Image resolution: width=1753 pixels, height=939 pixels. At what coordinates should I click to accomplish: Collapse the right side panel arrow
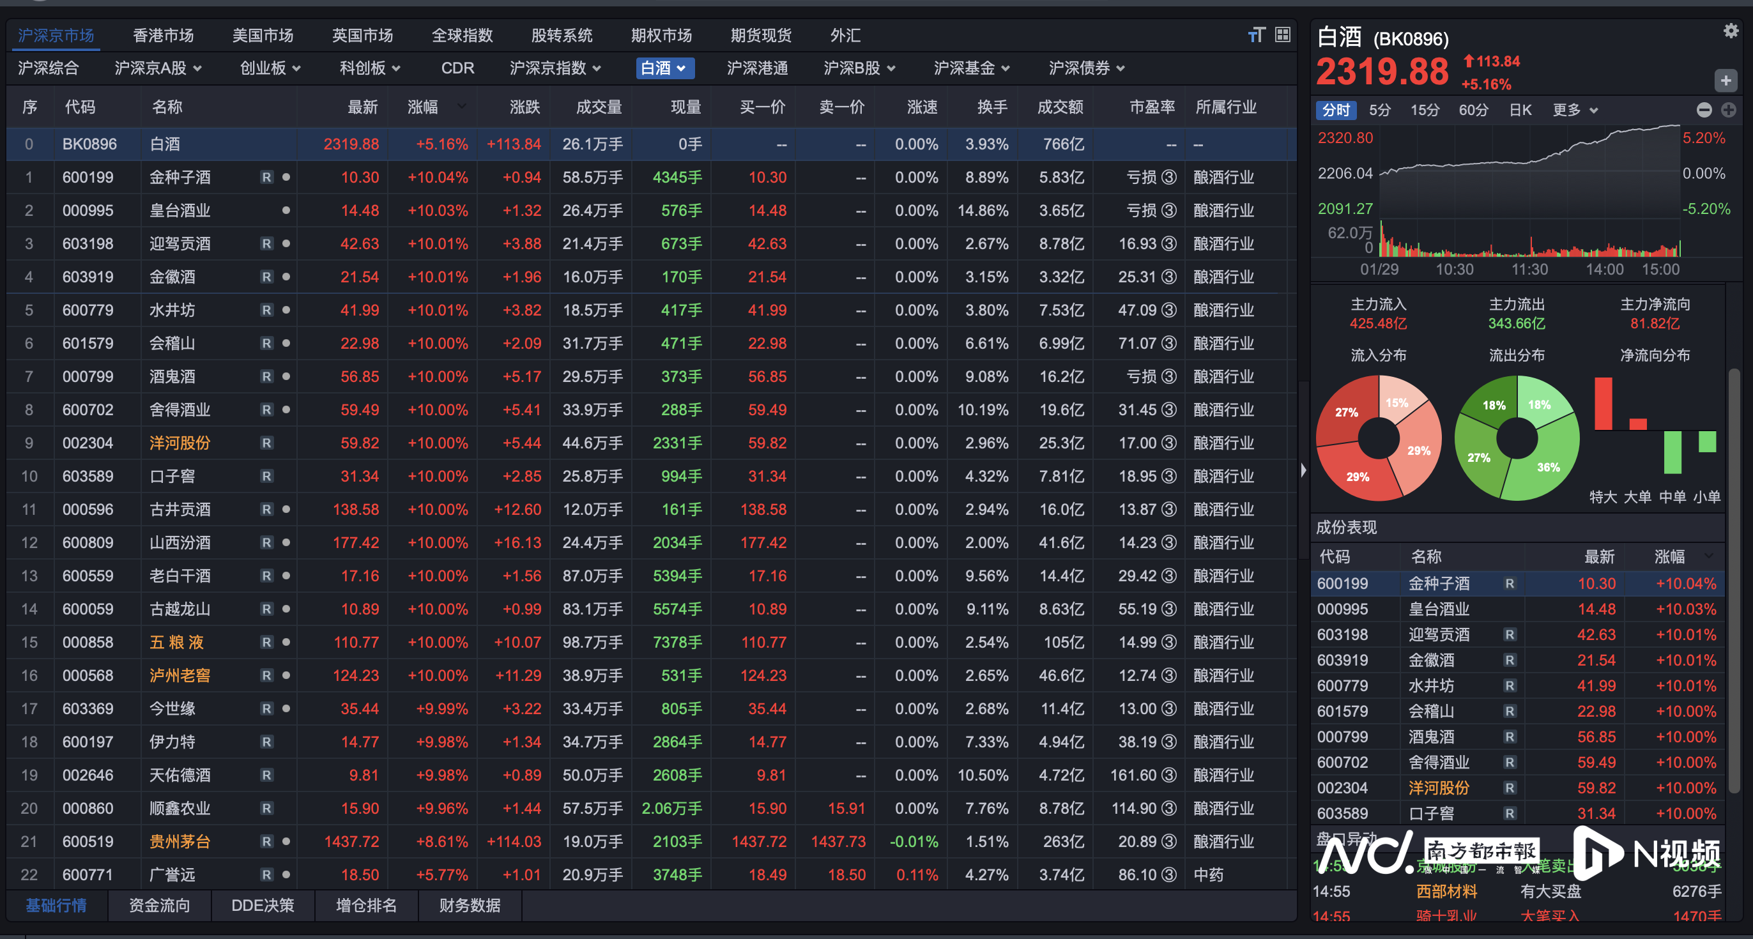(x=1303, y=470)
